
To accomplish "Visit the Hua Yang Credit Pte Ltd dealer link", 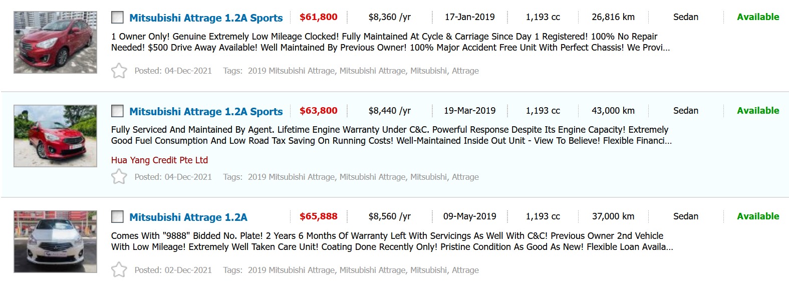I will click(159, 160).
